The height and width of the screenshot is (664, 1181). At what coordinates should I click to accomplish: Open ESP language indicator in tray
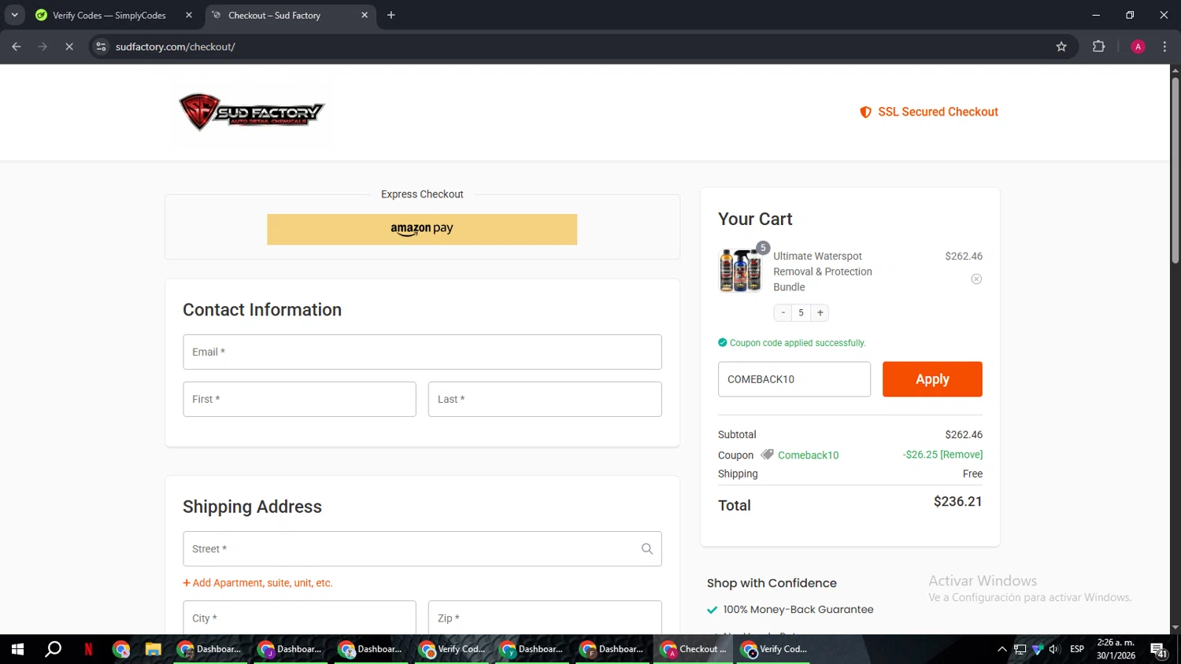(x=1077, y=649)
